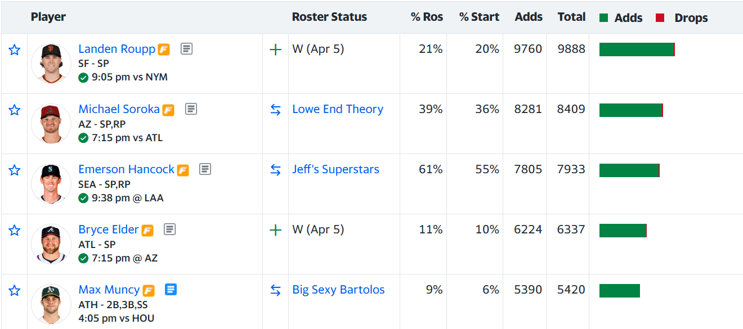
Task: Sort by Total column header
Action: coord(571,17)
